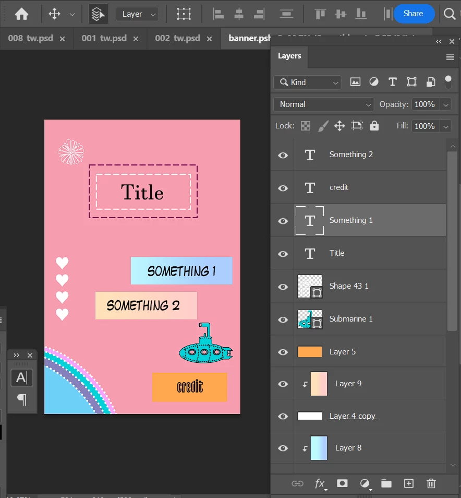Click Submarine 1 layer thumbnail
461x498 pixels.
[310, 319]
